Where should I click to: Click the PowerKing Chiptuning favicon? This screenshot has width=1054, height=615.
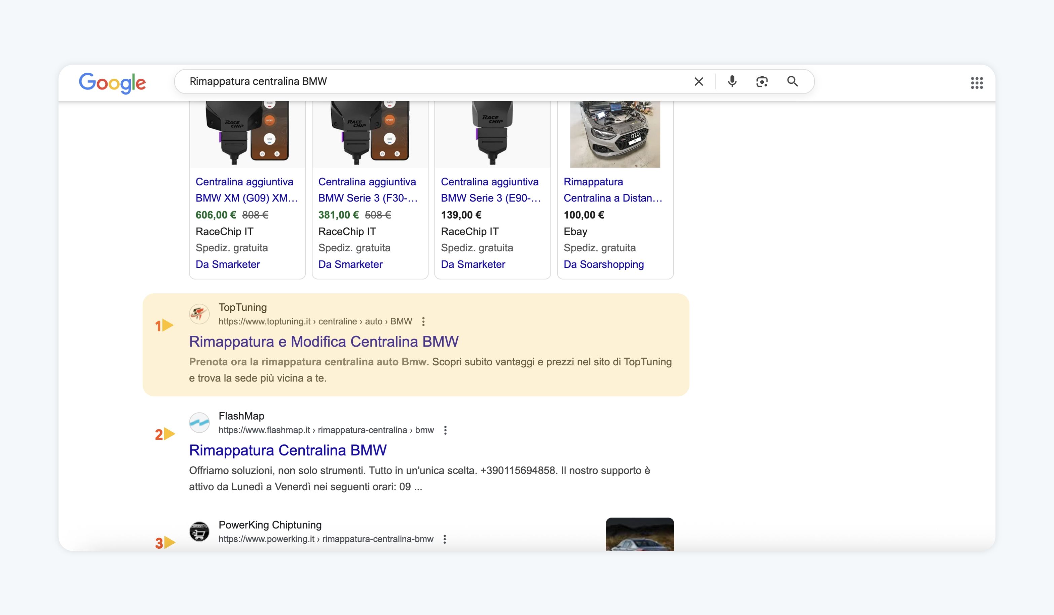click(x=199, y=531)
